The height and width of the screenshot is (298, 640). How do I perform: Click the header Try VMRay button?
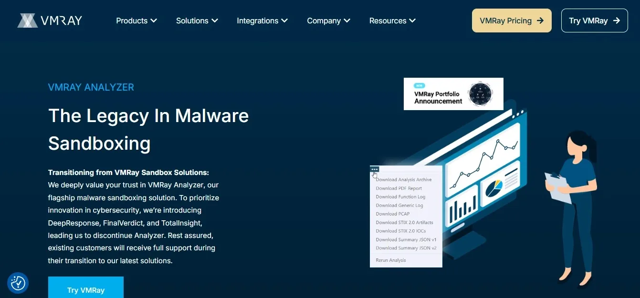tap(595, 21)
